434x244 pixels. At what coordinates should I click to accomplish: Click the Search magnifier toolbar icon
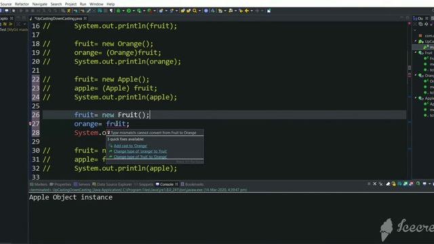tap(195, 11)
